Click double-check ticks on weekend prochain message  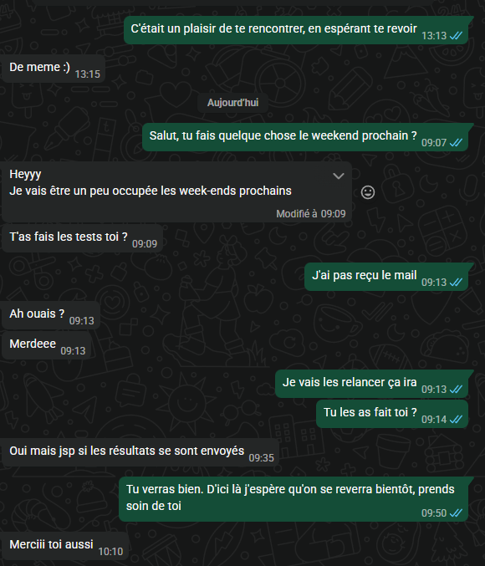tap(456, 143)
